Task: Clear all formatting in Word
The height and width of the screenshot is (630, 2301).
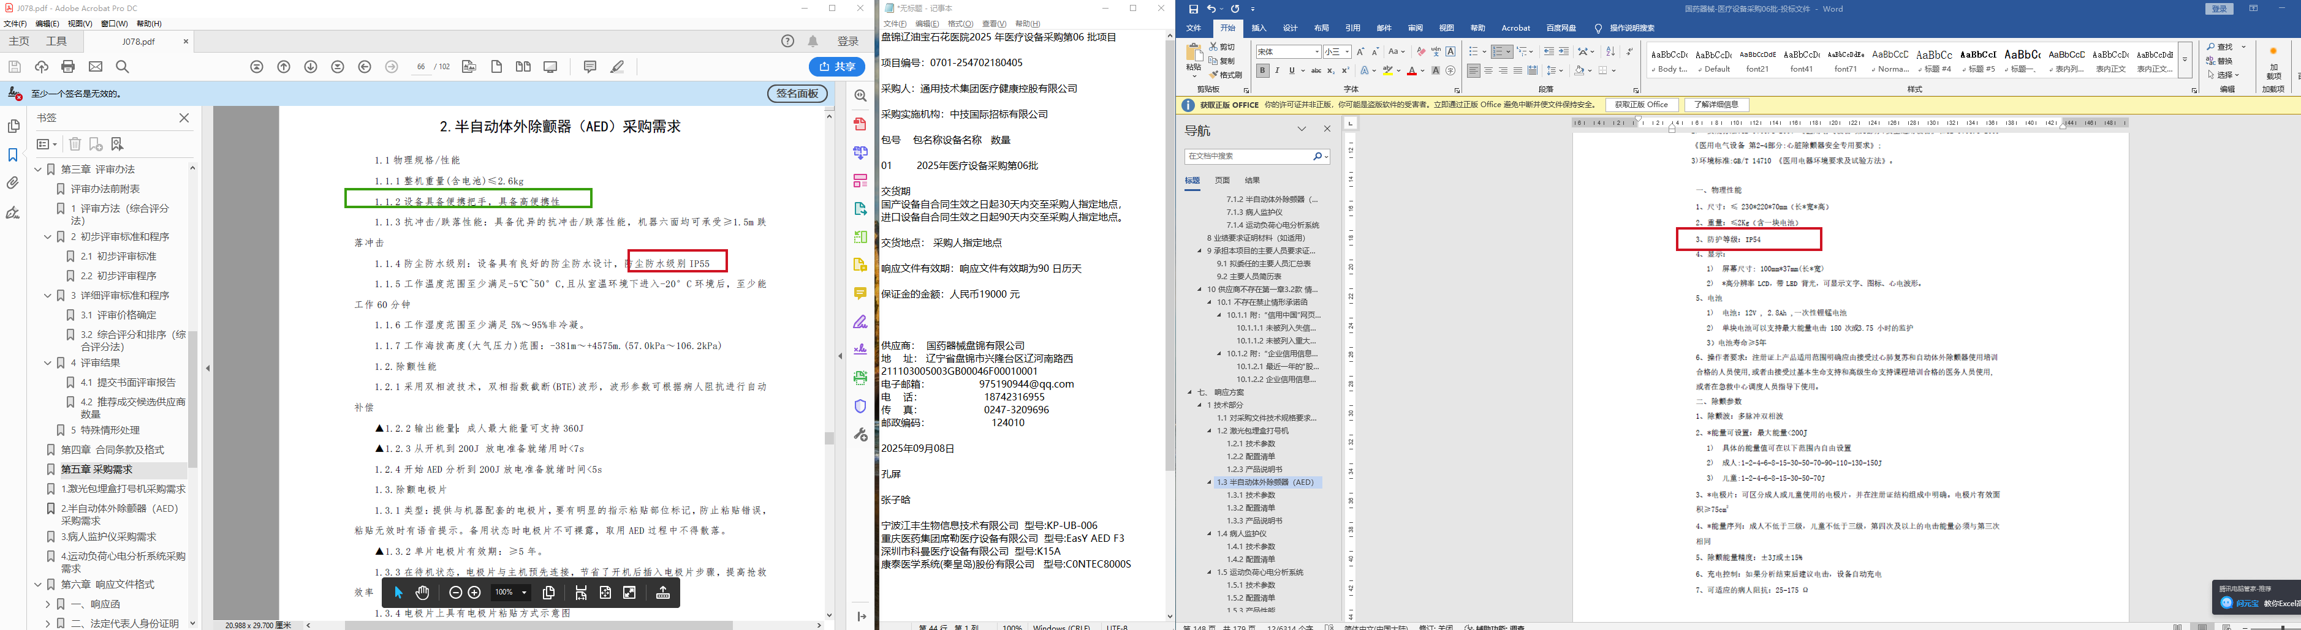Action: tap(1420, 52)
